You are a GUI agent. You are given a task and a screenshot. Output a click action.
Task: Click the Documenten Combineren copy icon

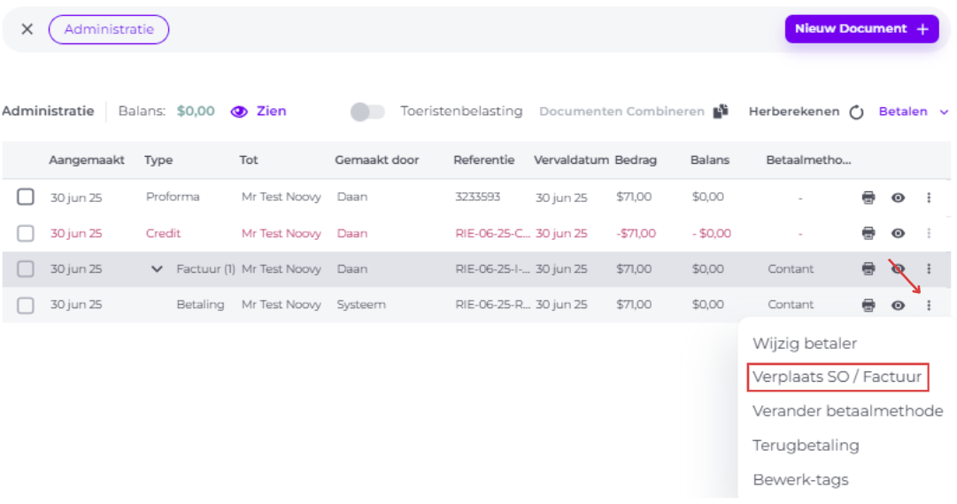[x=721, y=112]
